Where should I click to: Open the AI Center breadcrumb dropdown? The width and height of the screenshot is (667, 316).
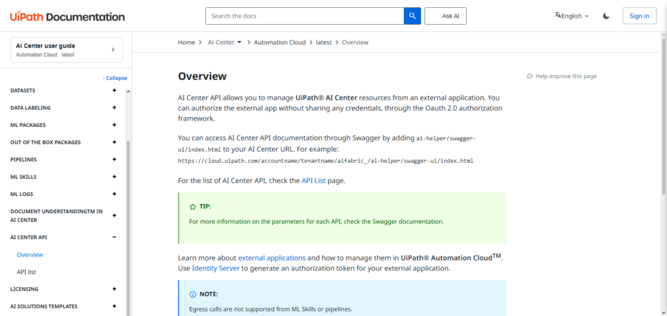[x=239, y=42]
